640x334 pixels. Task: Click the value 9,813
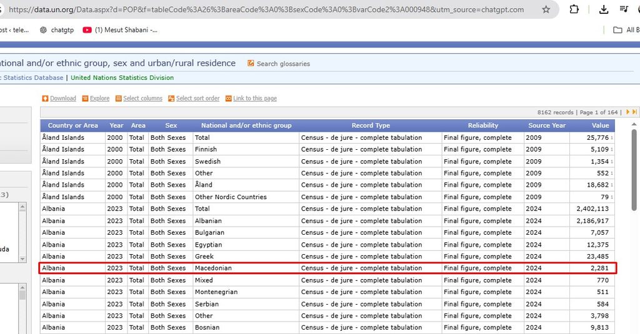point(599,328)
